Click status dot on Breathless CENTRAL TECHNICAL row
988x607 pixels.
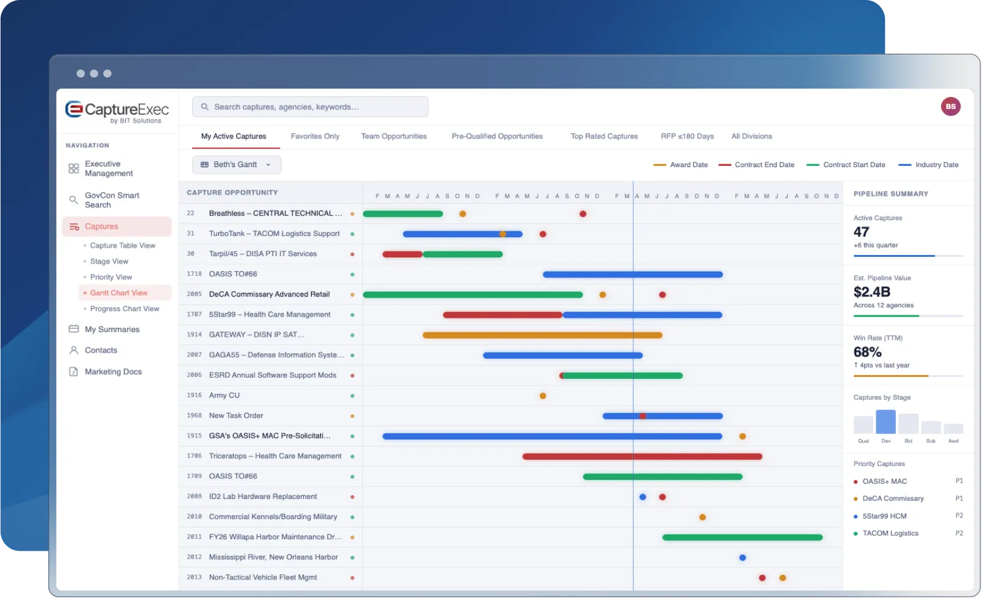point(353,214)
